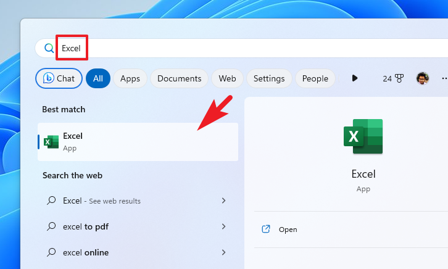The width and height of the screenshot is (448, 269).
Task: Switch to the Web filter tab
Action: point(227,78)
